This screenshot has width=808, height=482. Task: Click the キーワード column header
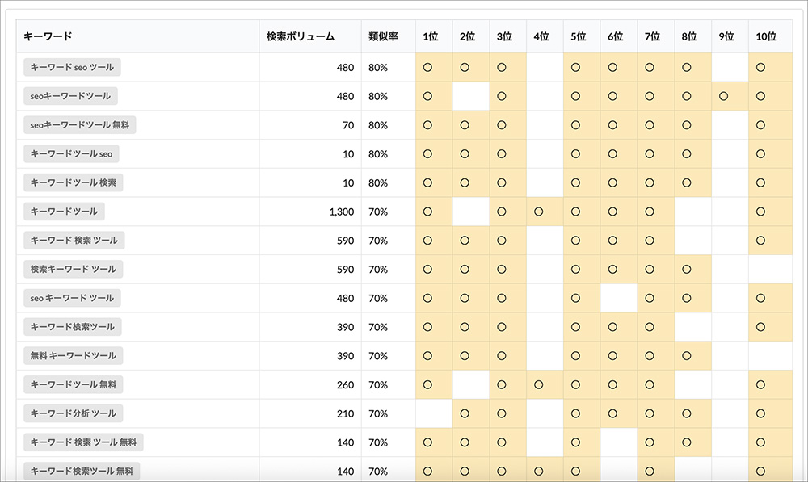point(48,36)
